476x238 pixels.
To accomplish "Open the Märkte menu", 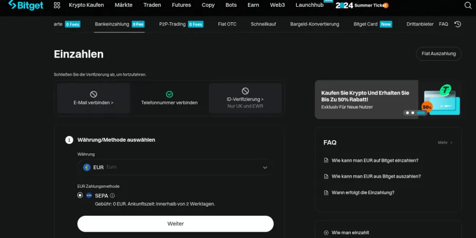I will (124, 5).
